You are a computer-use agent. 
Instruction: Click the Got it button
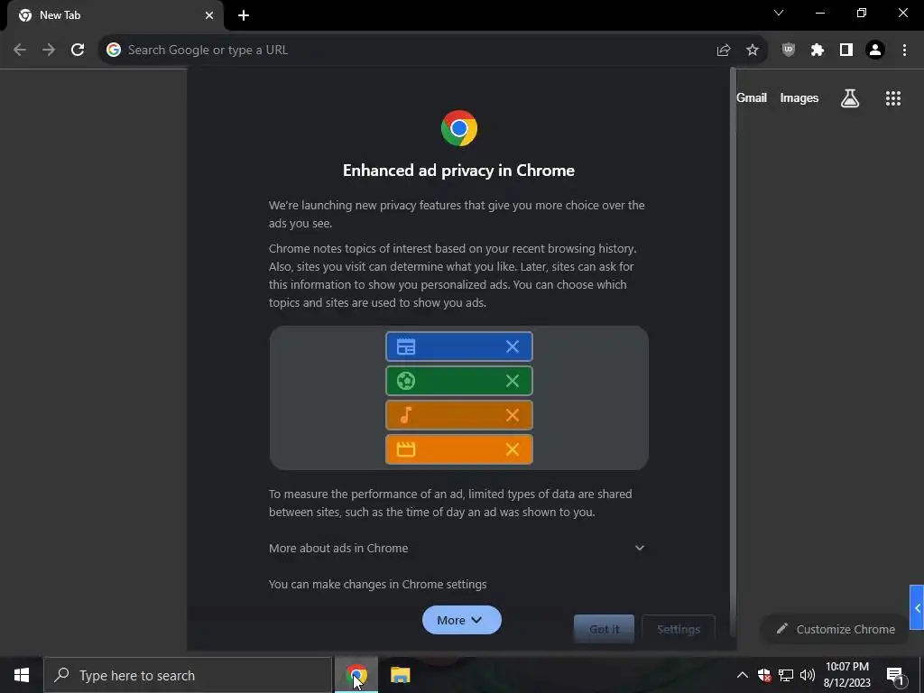[604, 629]
